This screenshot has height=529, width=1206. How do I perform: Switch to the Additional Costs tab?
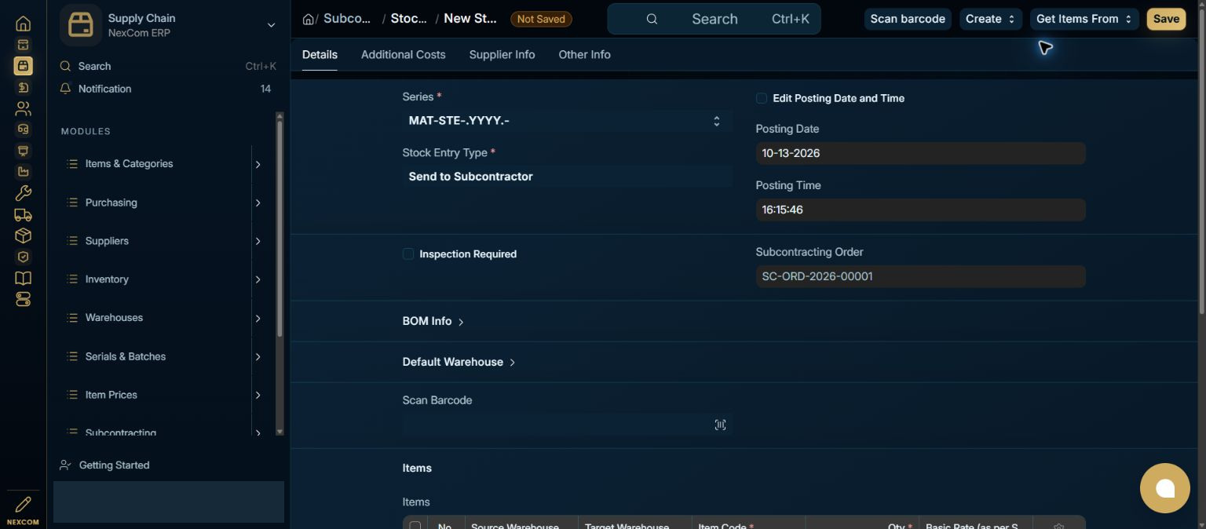click(403, 54)
